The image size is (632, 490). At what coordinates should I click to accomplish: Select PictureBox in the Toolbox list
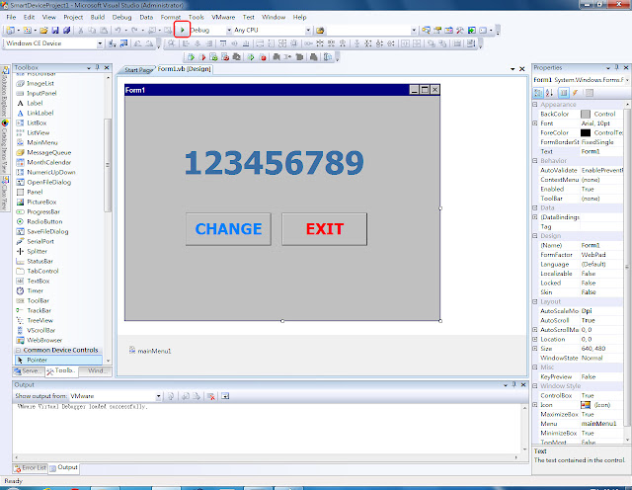36,202
